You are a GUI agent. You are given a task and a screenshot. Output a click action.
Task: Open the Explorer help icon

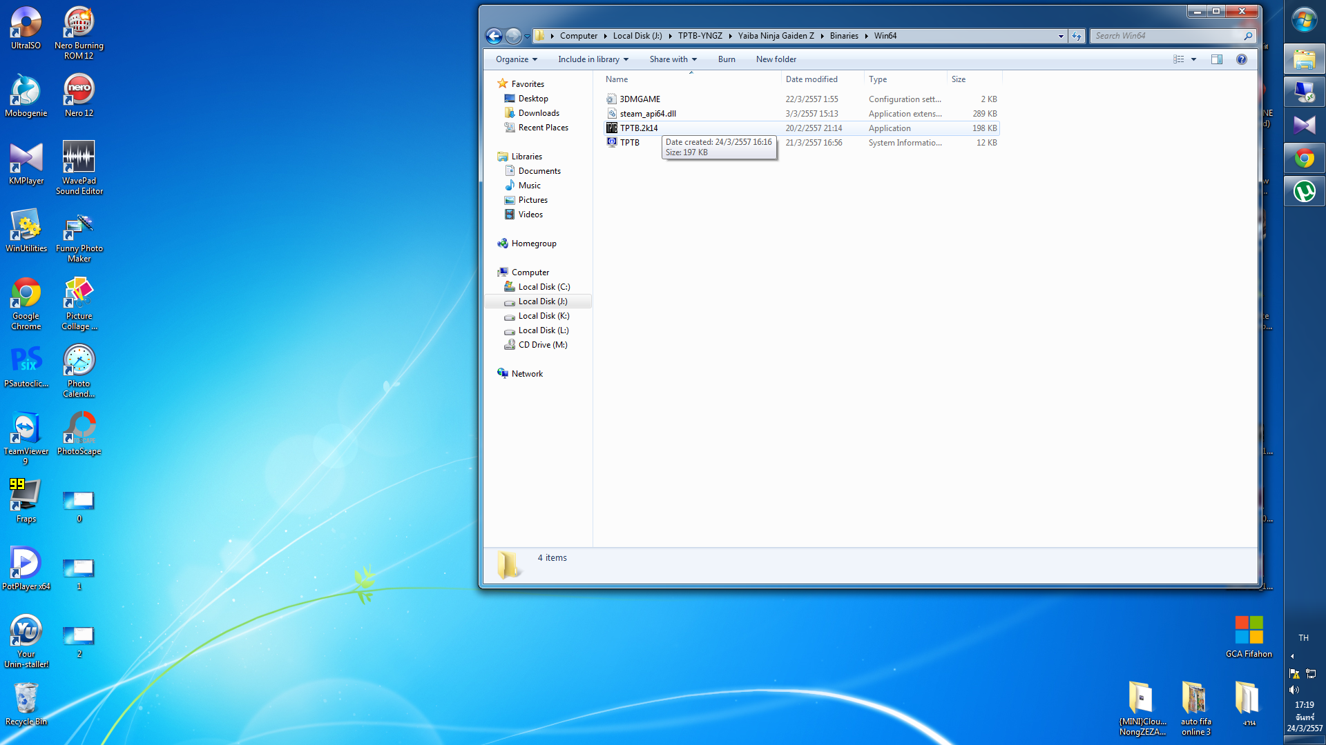[1241, 59]
